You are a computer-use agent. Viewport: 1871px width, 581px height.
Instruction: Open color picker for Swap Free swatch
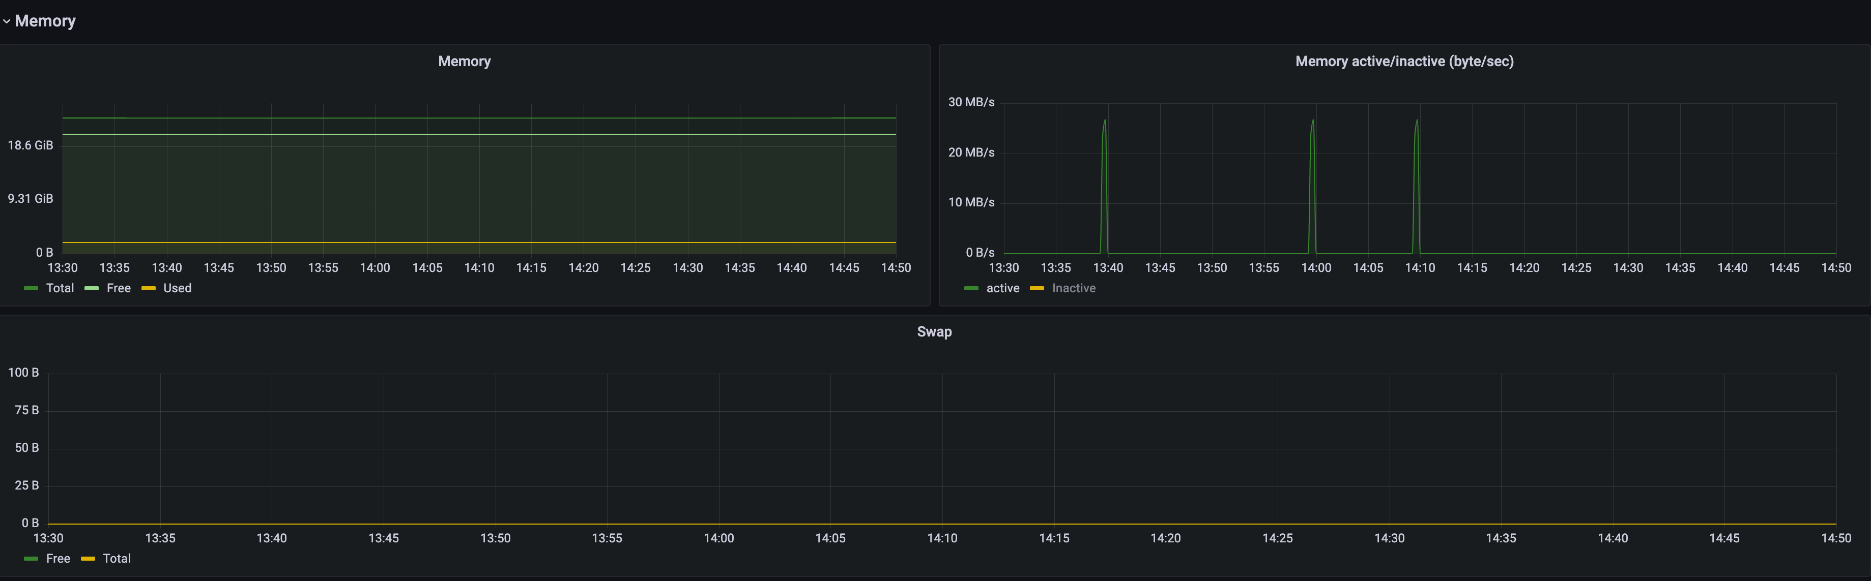click(x=31, y=559)
